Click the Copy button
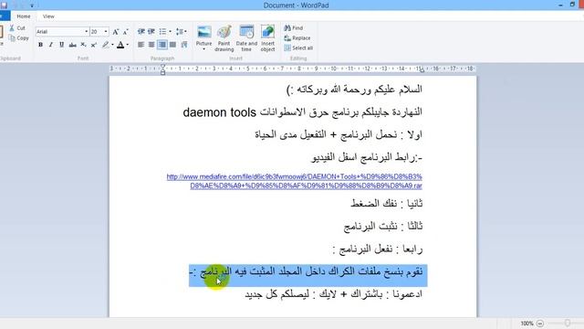This screenshot has height=329, width=584. coord(18,38)
